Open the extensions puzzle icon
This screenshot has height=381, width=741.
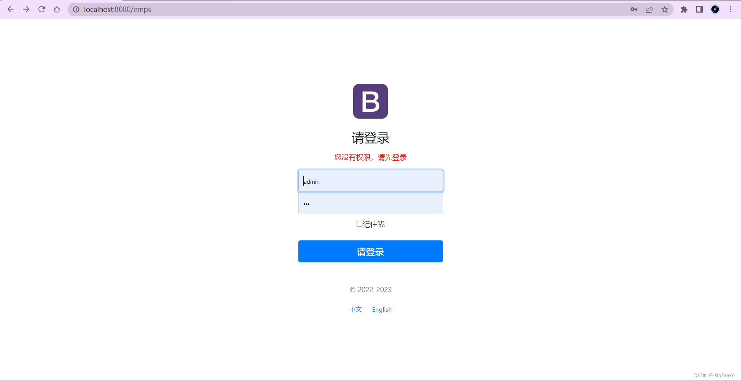point(684,9)
